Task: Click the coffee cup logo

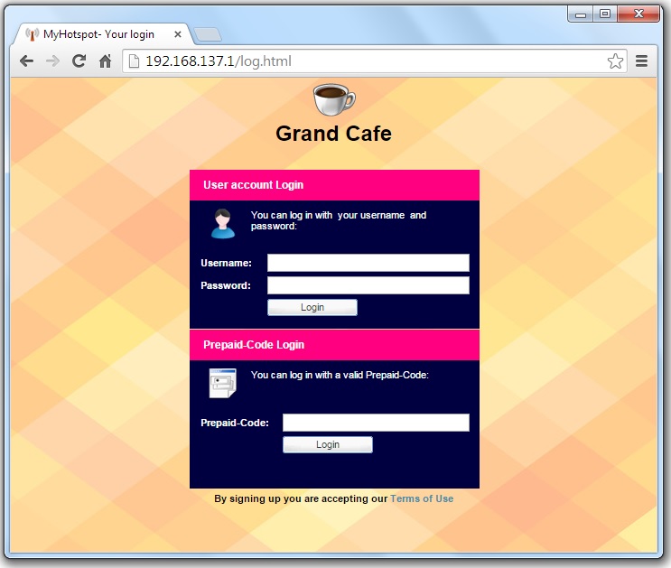Action: tap(334, 99)
